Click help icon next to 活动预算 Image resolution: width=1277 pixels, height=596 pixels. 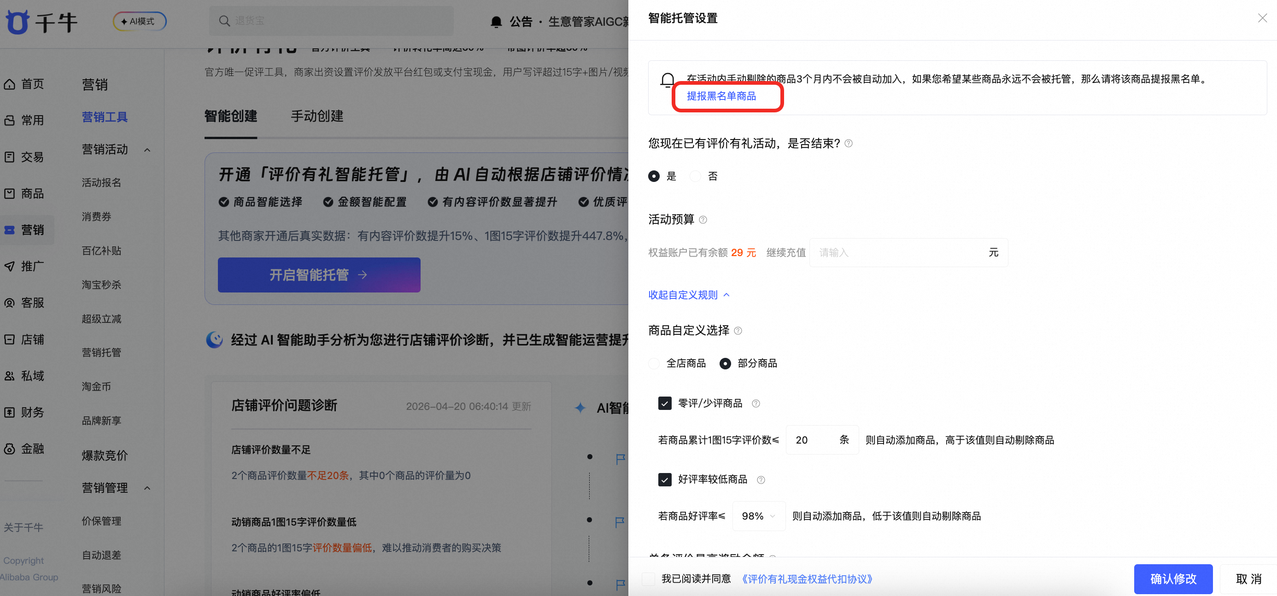click(x=703, y=220)
